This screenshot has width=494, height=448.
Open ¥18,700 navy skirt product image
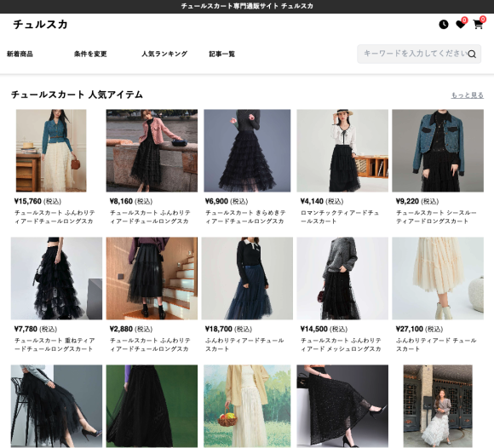click(247, 279)
